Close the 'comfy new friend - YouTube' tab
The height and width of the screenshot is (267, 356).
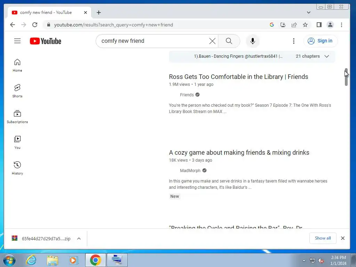pyautogui.click(x=86, y=13)
